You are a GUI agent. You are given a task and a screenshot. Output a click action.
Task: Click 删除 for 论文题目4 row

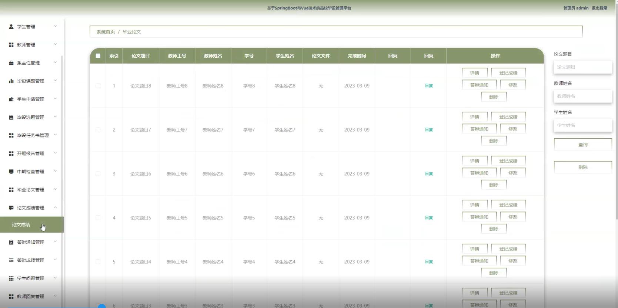[x=494, y=273]
